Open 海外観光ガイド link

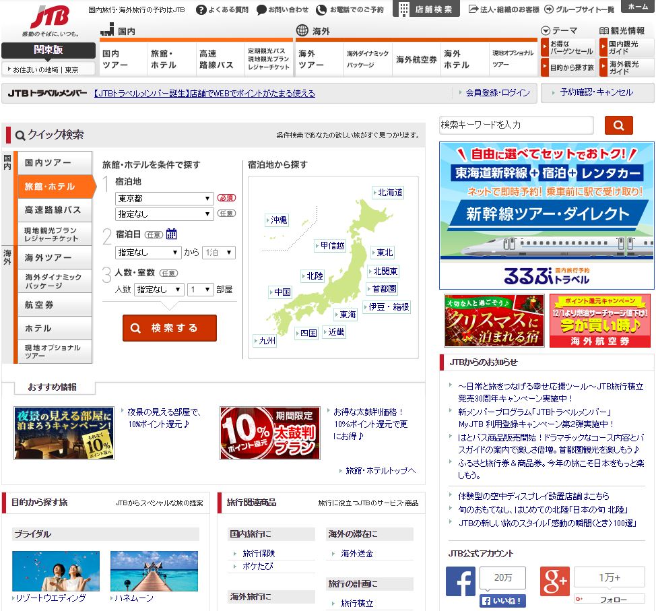pos(626,67)
